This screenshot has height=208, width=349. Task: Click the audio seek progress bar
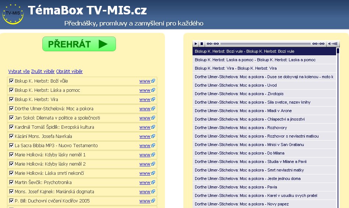pyautogui.click(x=265, y=44)
